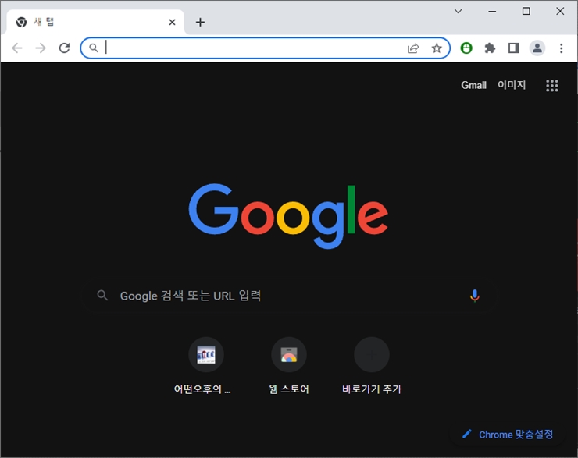Open the green extension icon
The image size is (578, 458).
466,48
